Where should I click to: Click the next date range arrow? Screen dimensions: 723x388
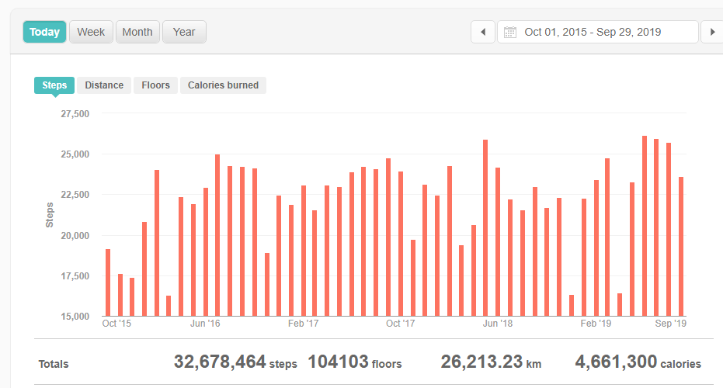[x=712, y=32]
